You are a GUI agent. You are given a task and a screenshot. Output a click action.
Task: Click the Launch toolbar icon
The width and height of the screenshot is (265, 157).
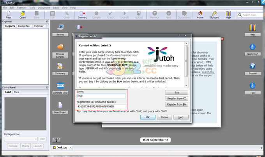click(x=125, y=15)
